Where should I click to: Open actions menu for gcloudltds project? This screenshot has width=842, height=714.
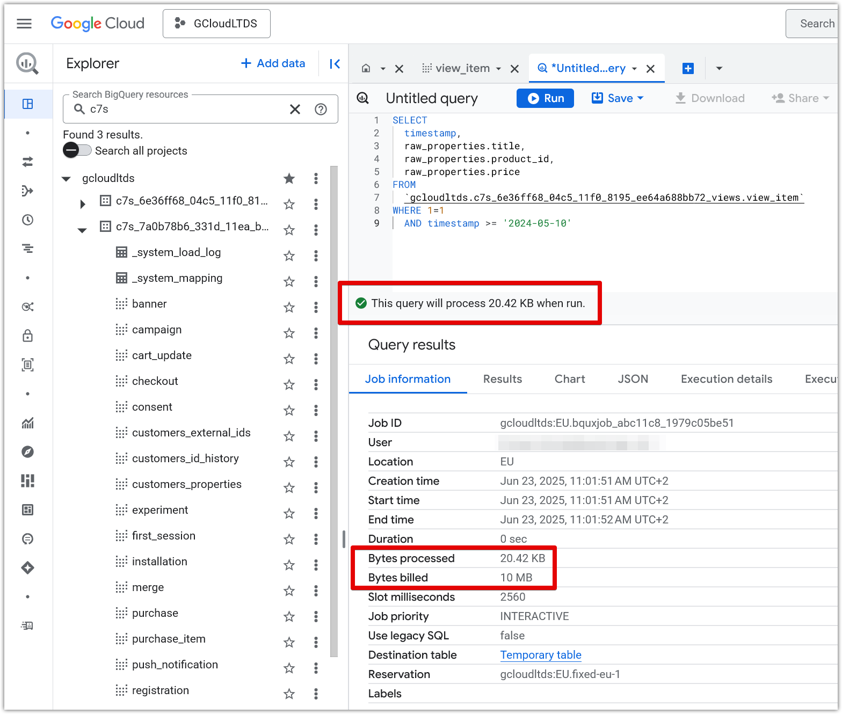click(x=316, y=178)
